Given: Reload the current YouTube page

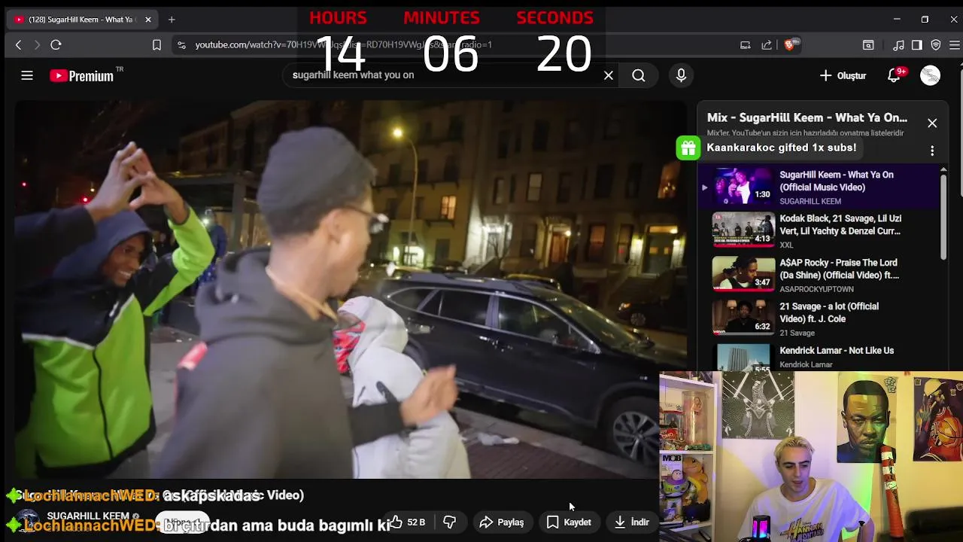Looking at the screenshot, I should point(56,45).
